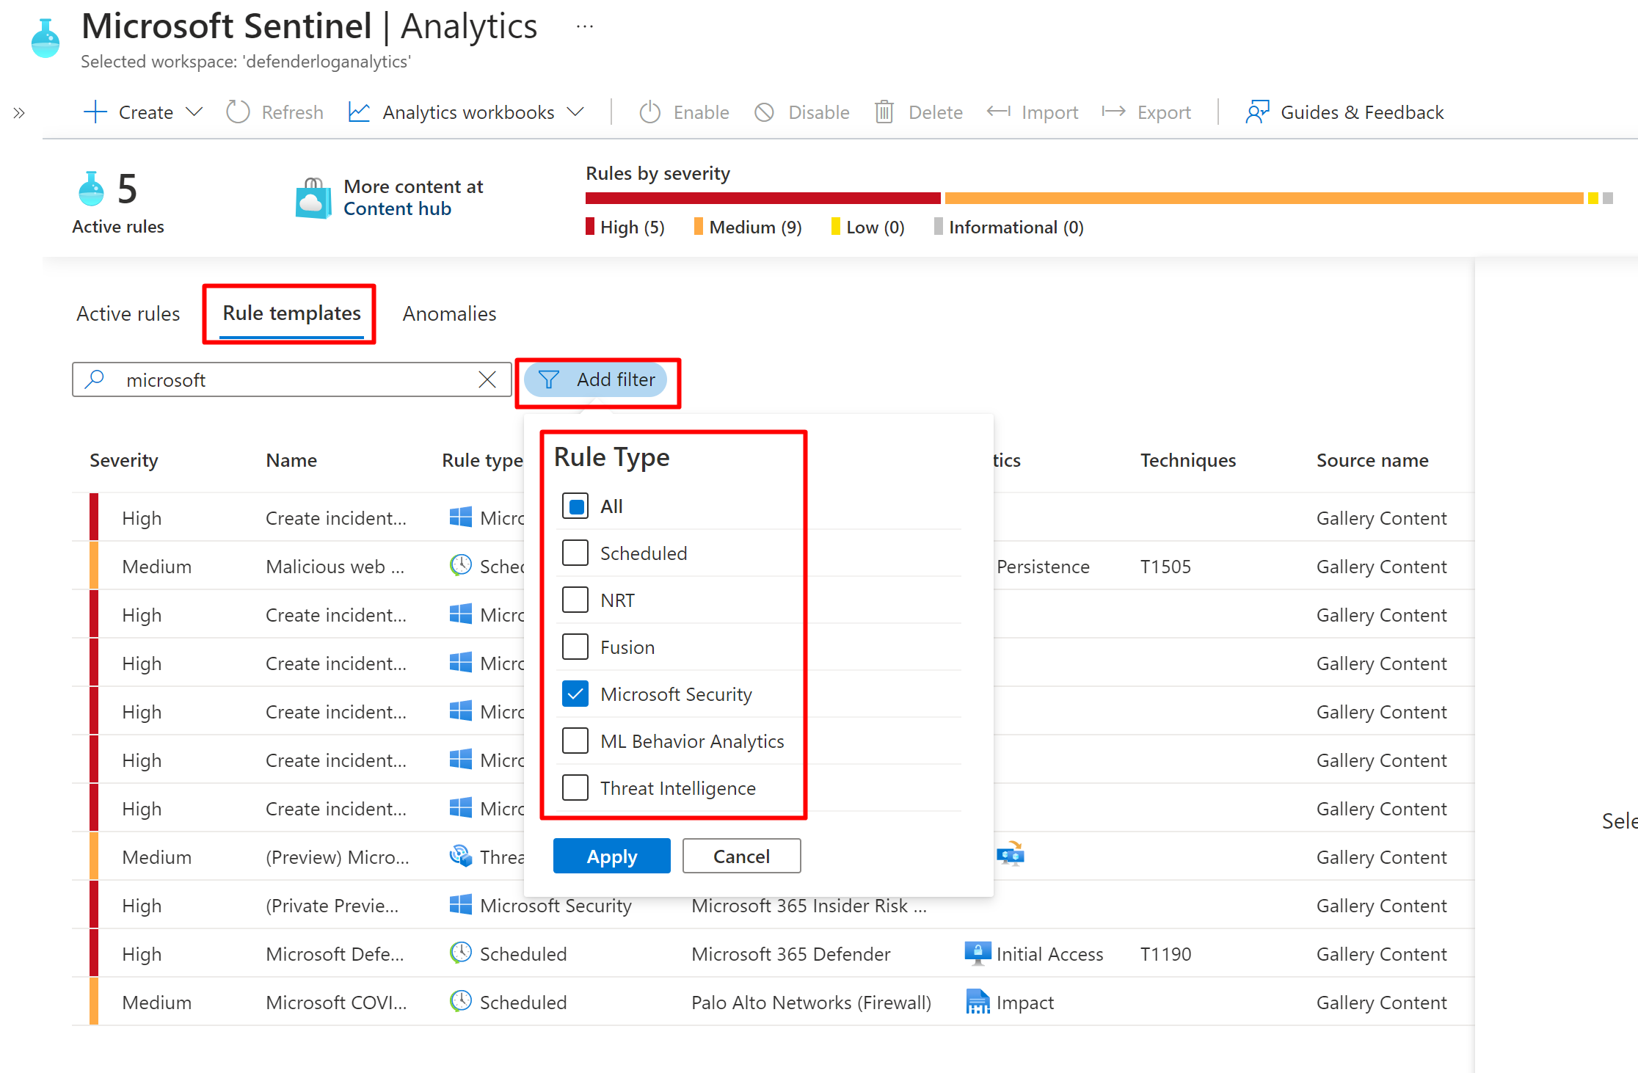Open the Anomalies tab
Screen dimensions: 1638x1073
449,313
